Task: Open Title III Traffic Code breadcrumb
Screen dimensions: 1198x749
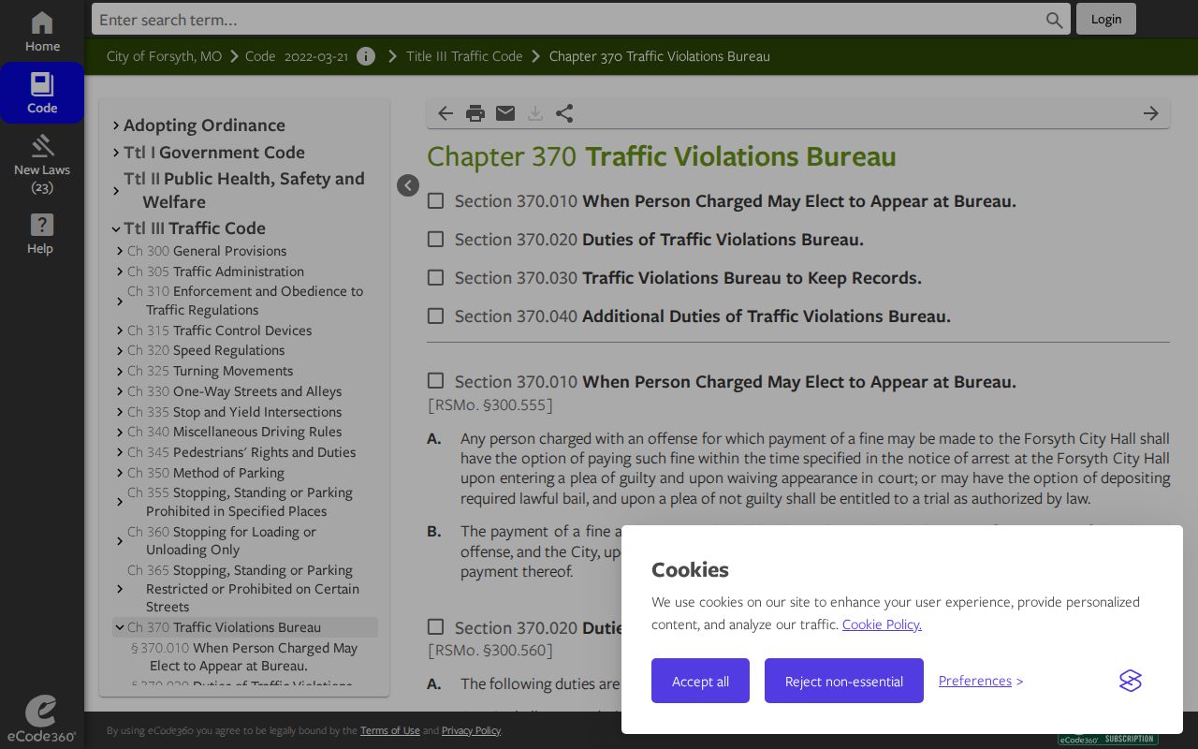Action: 464,56
